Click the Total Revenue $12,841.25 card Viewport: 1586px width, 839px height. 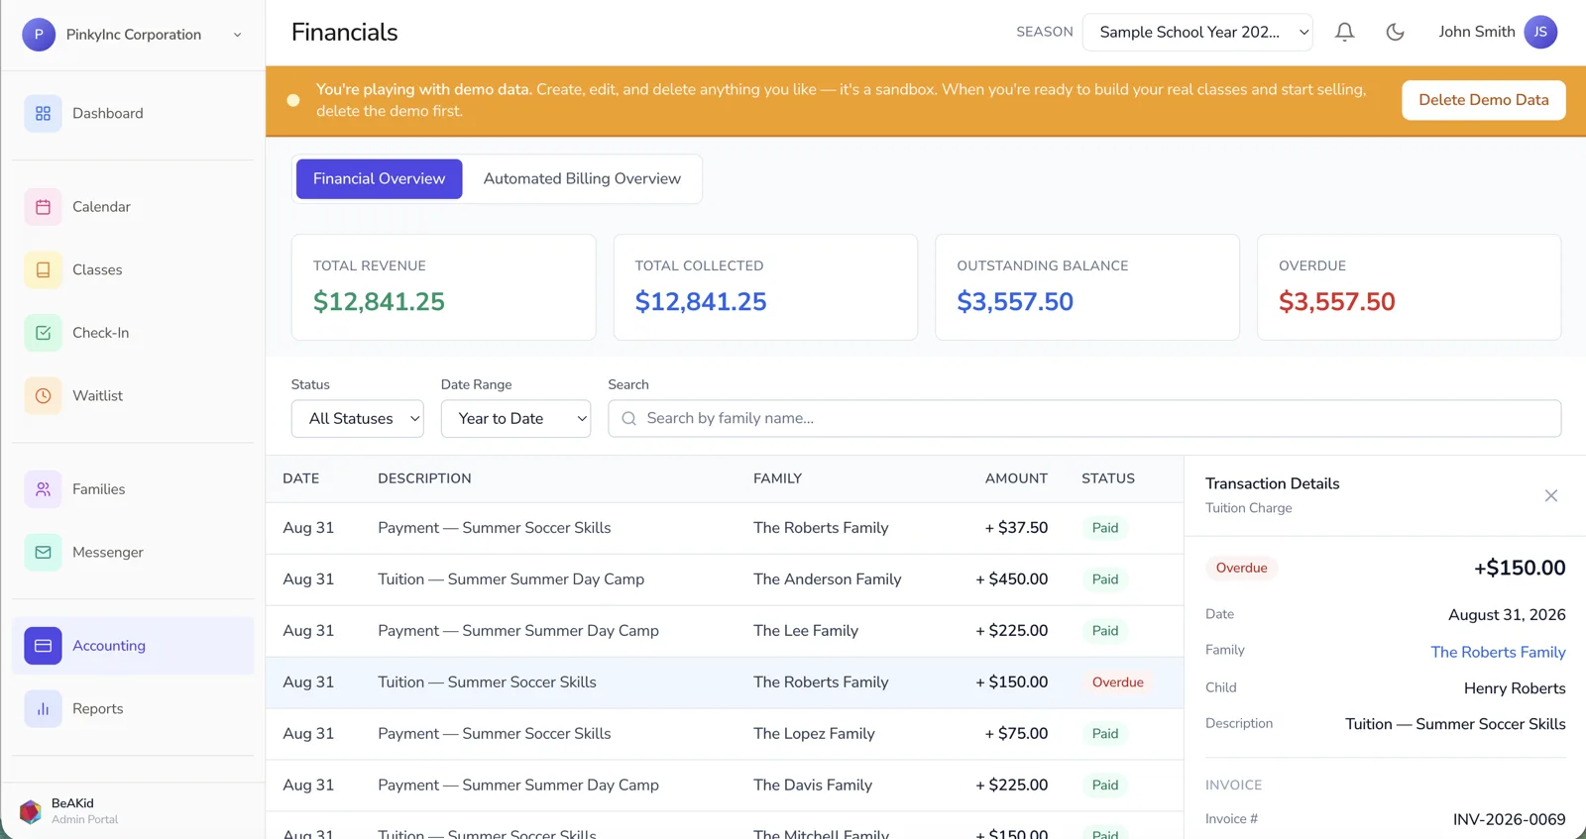pyautogui.click(x=443, y=287)
